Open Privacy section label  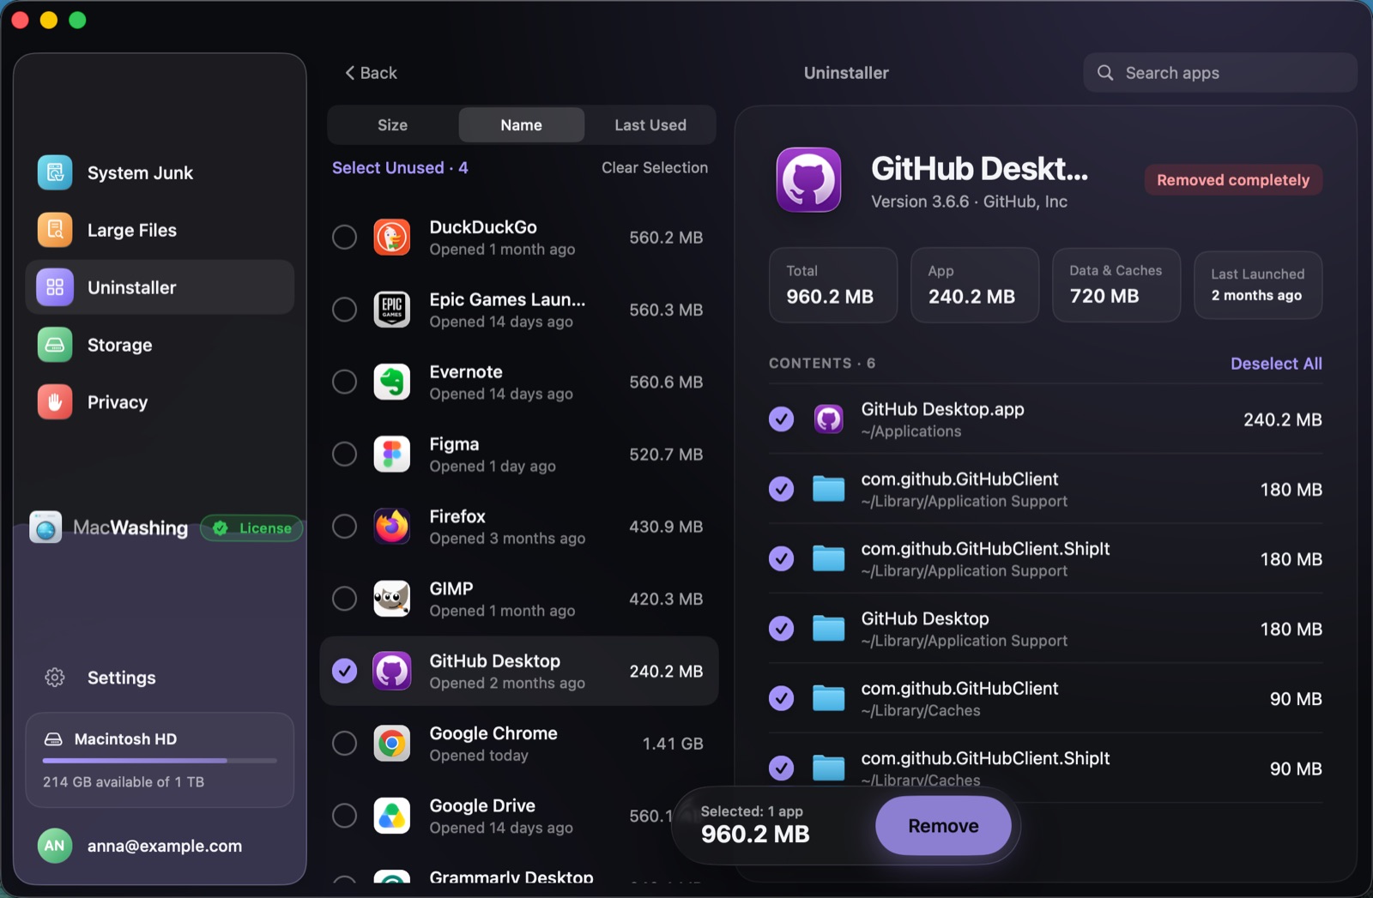pyautogui.click(x=118, y=402)
